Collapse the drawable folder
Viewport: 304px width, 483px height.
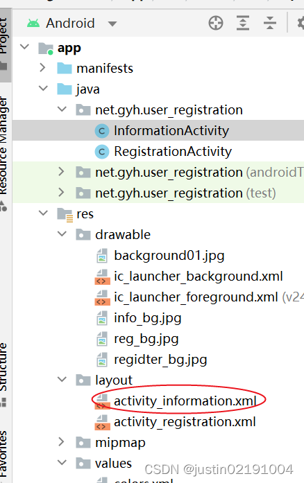point(62,234)
